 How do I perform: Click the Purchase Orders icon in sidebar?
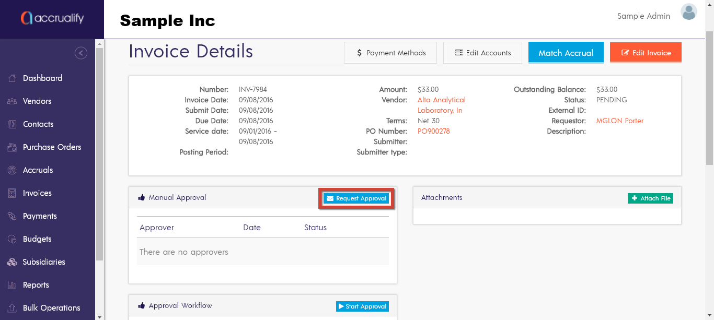[x=12, y=147]
